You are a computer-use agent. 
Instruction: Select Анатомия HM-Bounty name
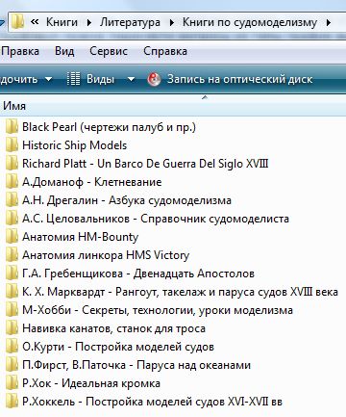pos(80,237)
